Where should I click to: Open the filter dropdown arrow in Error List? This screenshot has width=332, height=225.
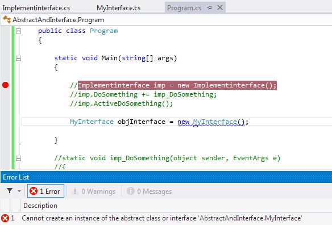(19, 191)
